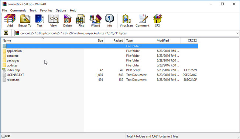The image size is (240, 139).
Task: Click the key icon in status bar
Action: pyautogui.click(x=8, y=136)
